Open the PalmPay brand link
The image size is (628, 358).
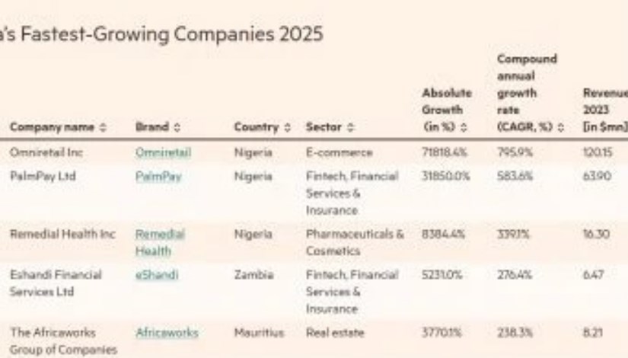point(158,177)
